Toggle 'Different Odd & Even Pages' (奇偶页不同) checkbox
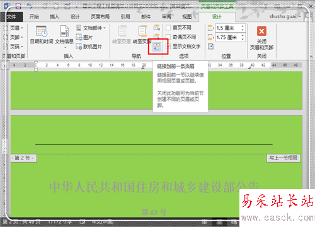 coord(168,37)
